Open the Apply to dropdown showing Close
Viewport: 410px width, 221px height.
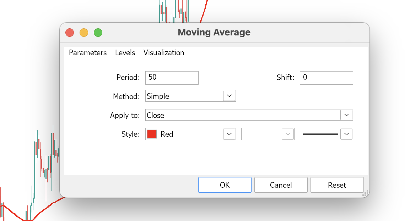pyautogui.click(x=249, y=115)
